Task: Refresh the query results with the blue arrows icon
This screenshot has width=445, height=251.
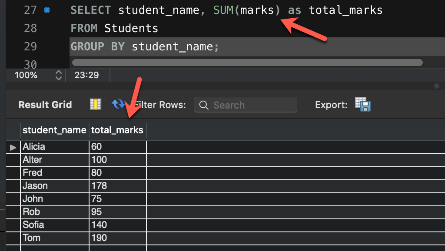Action: pos(118,104)
